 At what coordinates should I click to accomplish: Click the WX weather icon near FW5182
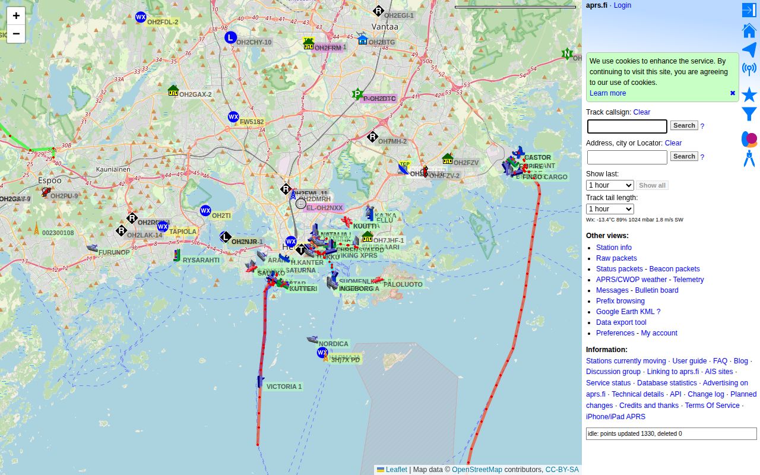click(x=234, y=117)
